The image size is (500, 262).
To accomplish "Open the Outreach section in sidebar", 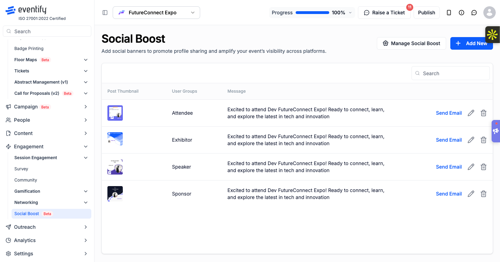I will [47, 227].
